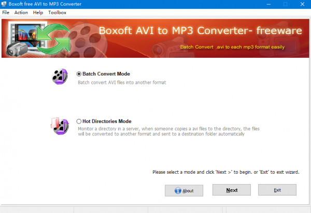Click the app icon in title bar

click(x=4, y=4)
